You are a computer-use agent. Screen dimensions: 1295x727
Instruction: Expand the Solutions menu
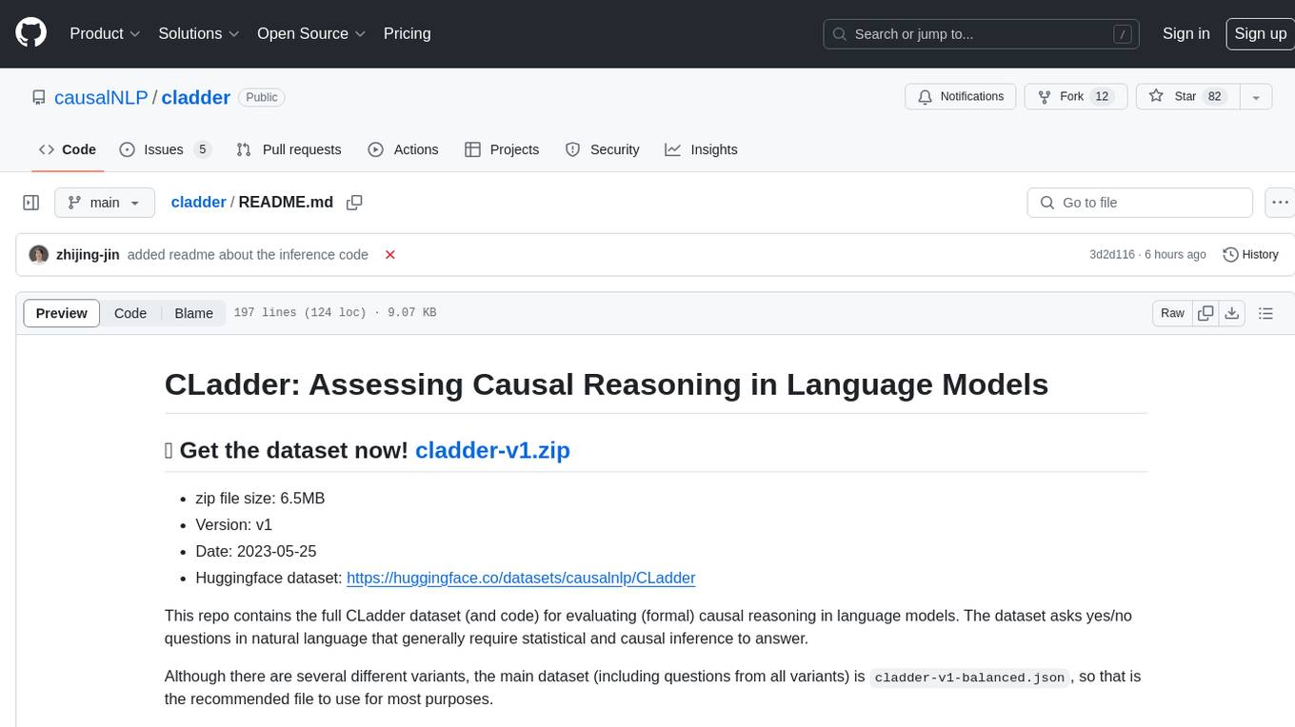198,33
